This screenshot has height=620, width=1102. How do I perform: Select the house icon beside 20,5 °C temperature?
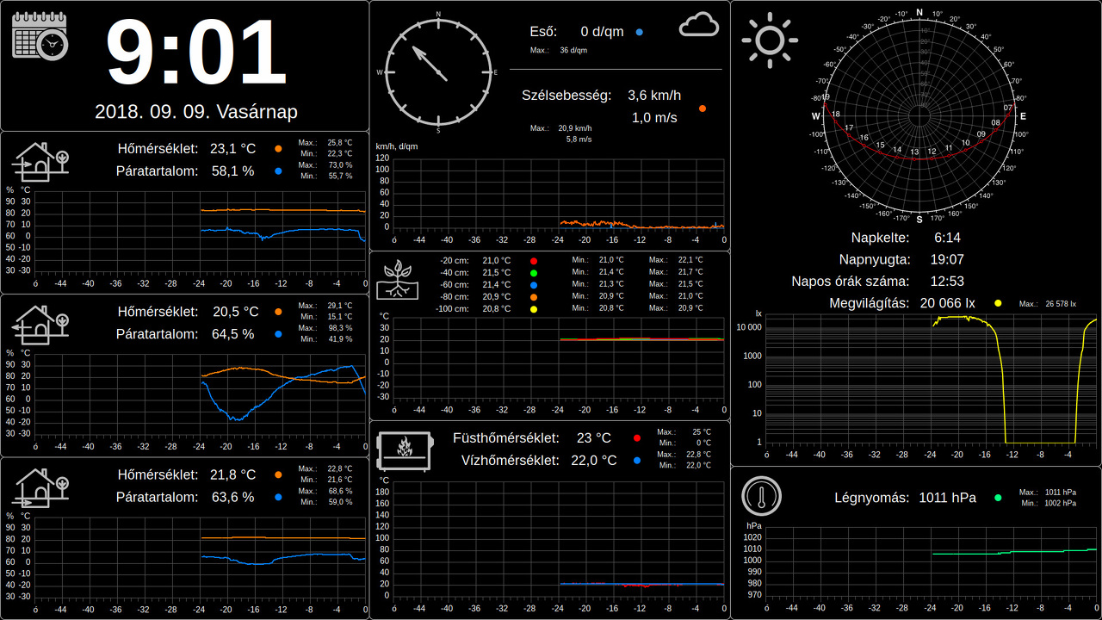tap(40, 324)
